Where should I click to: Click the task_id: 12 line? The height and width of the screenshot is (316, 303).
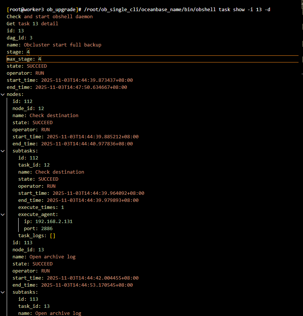tap(34, 165)
